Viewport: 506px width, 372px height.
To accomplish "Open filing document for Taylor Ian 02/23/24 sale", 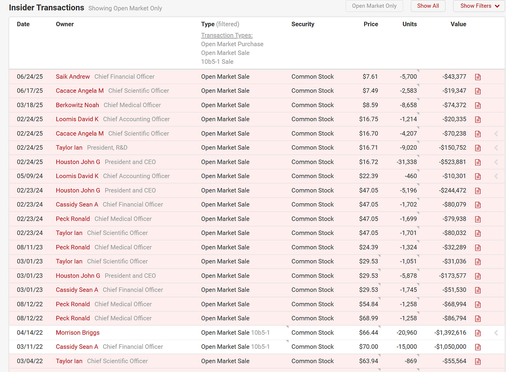I will pyautogui.click(x=478, y=234).
